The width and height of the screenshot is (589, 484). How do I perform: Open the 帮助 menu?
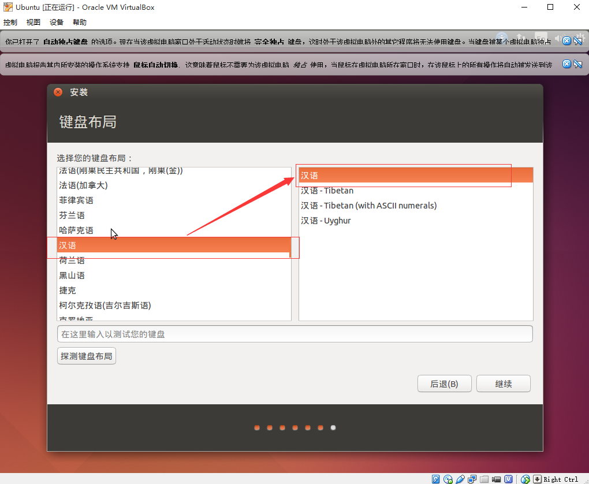80,22
